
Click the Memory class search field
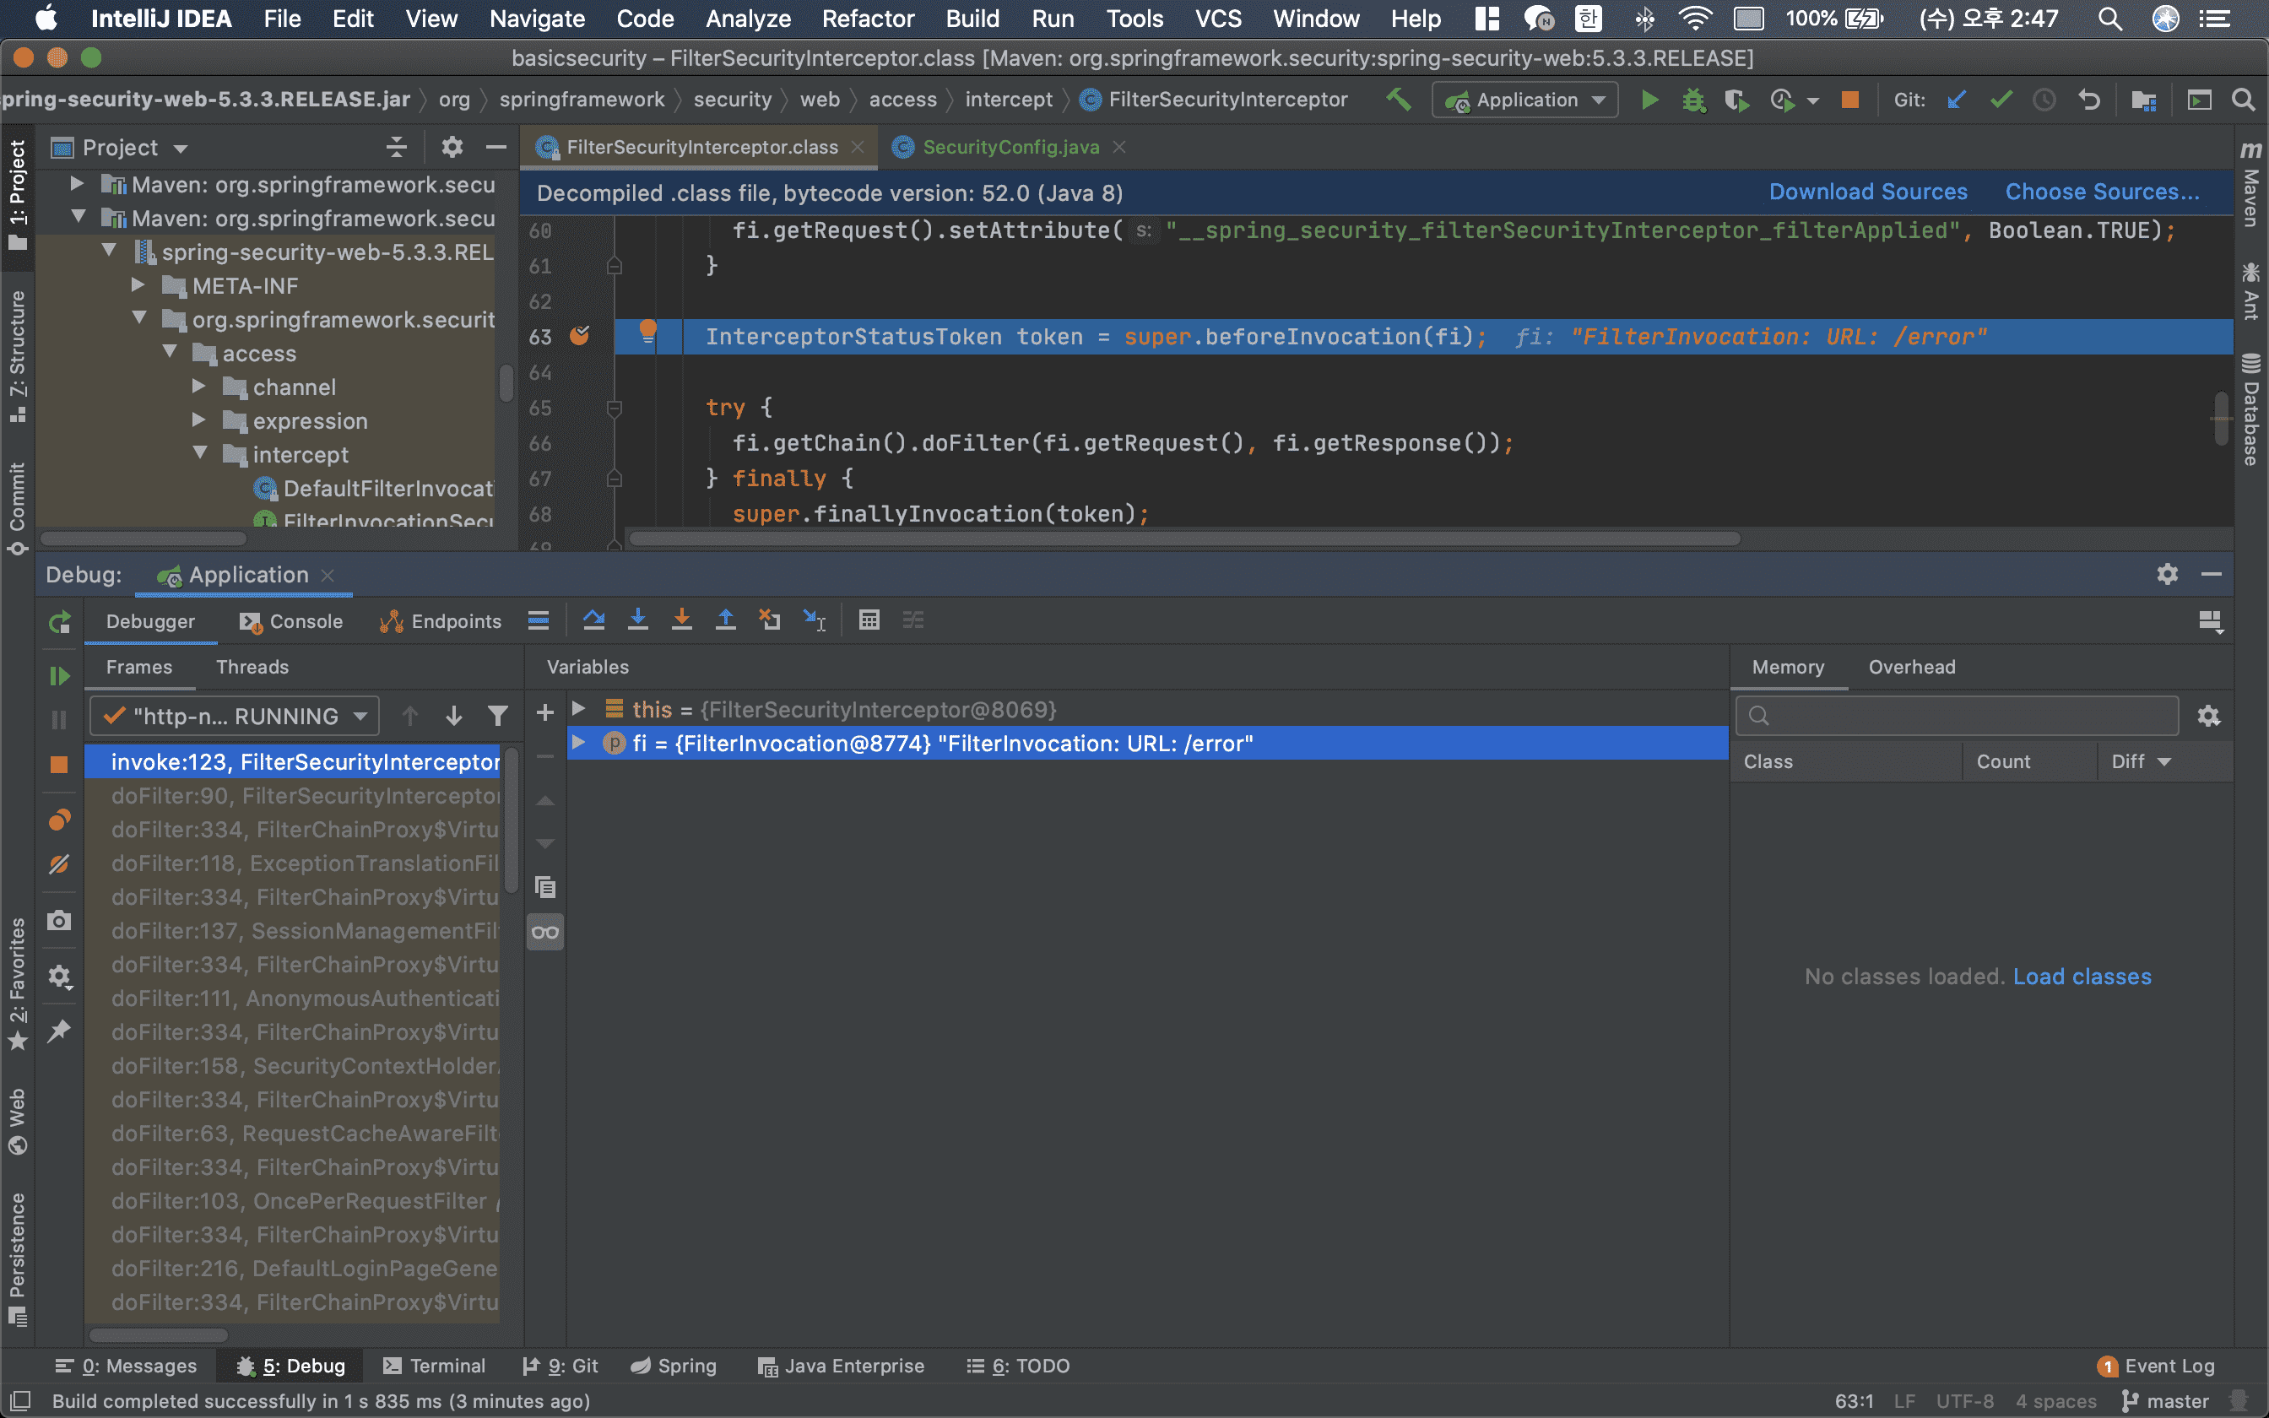click(x=1957, y=716)
